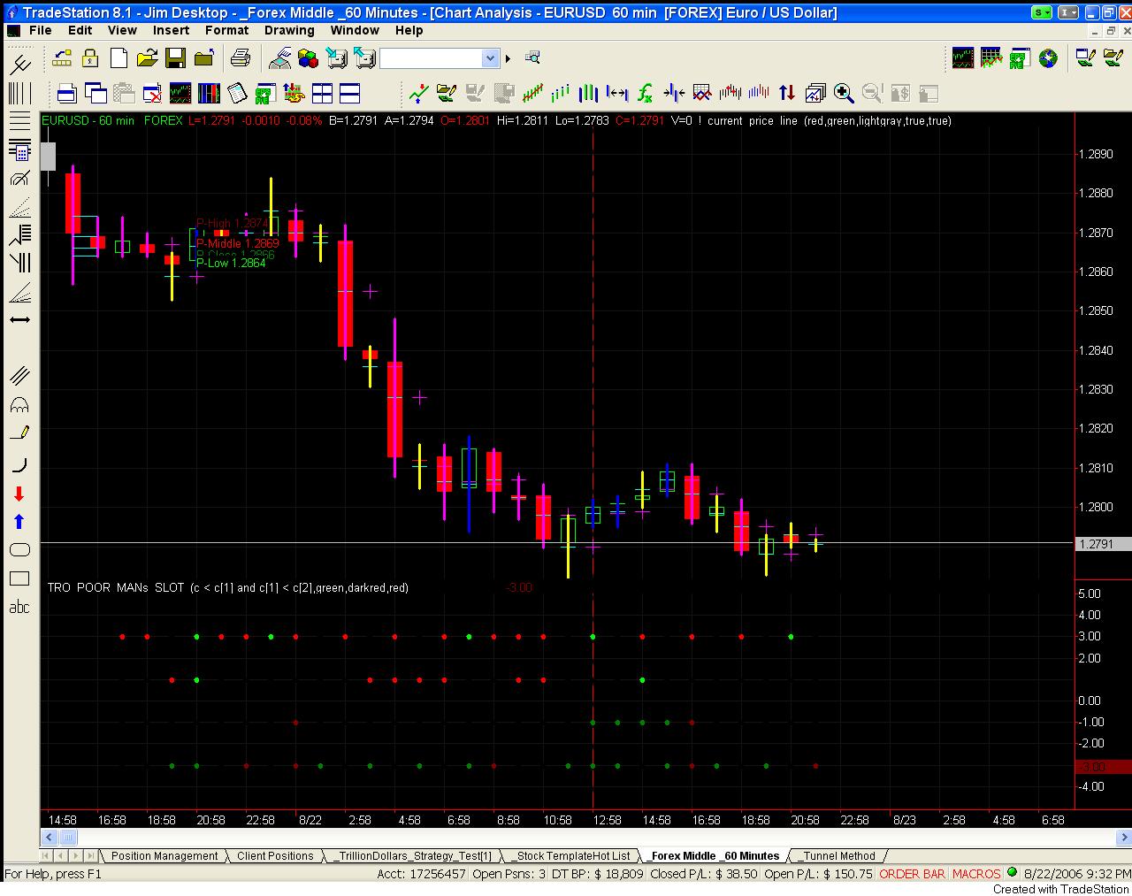Open the symbol dropdown in toolbar
Viewport: 1132px width, 896px height.
(x=490, y=58)
